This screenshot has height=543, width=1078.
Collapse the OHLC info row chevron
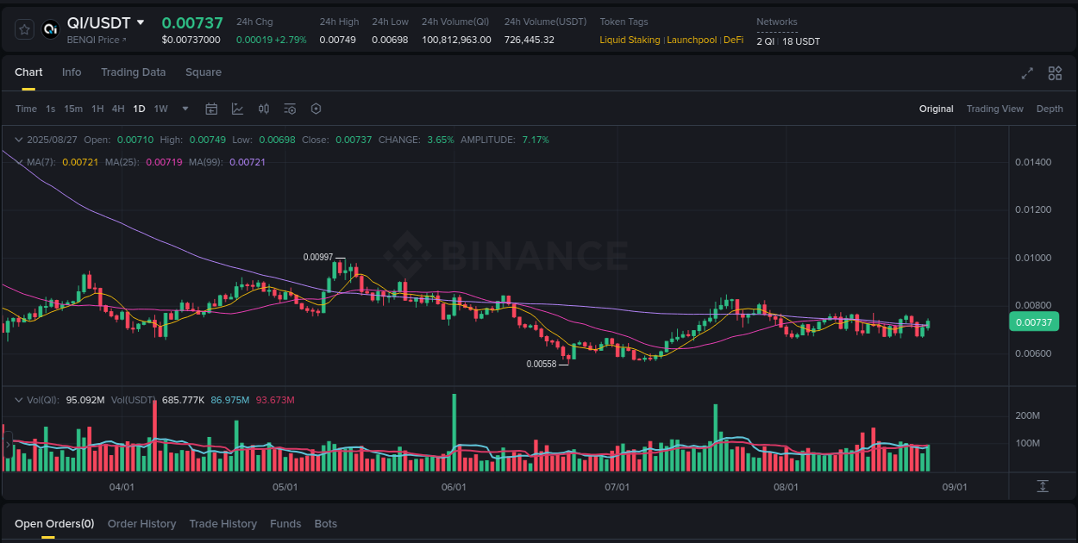click(x=19, y=139)
